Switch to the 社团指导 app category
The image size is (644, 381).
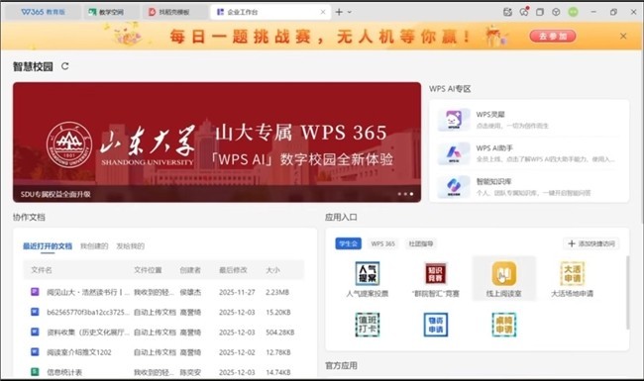421,243
